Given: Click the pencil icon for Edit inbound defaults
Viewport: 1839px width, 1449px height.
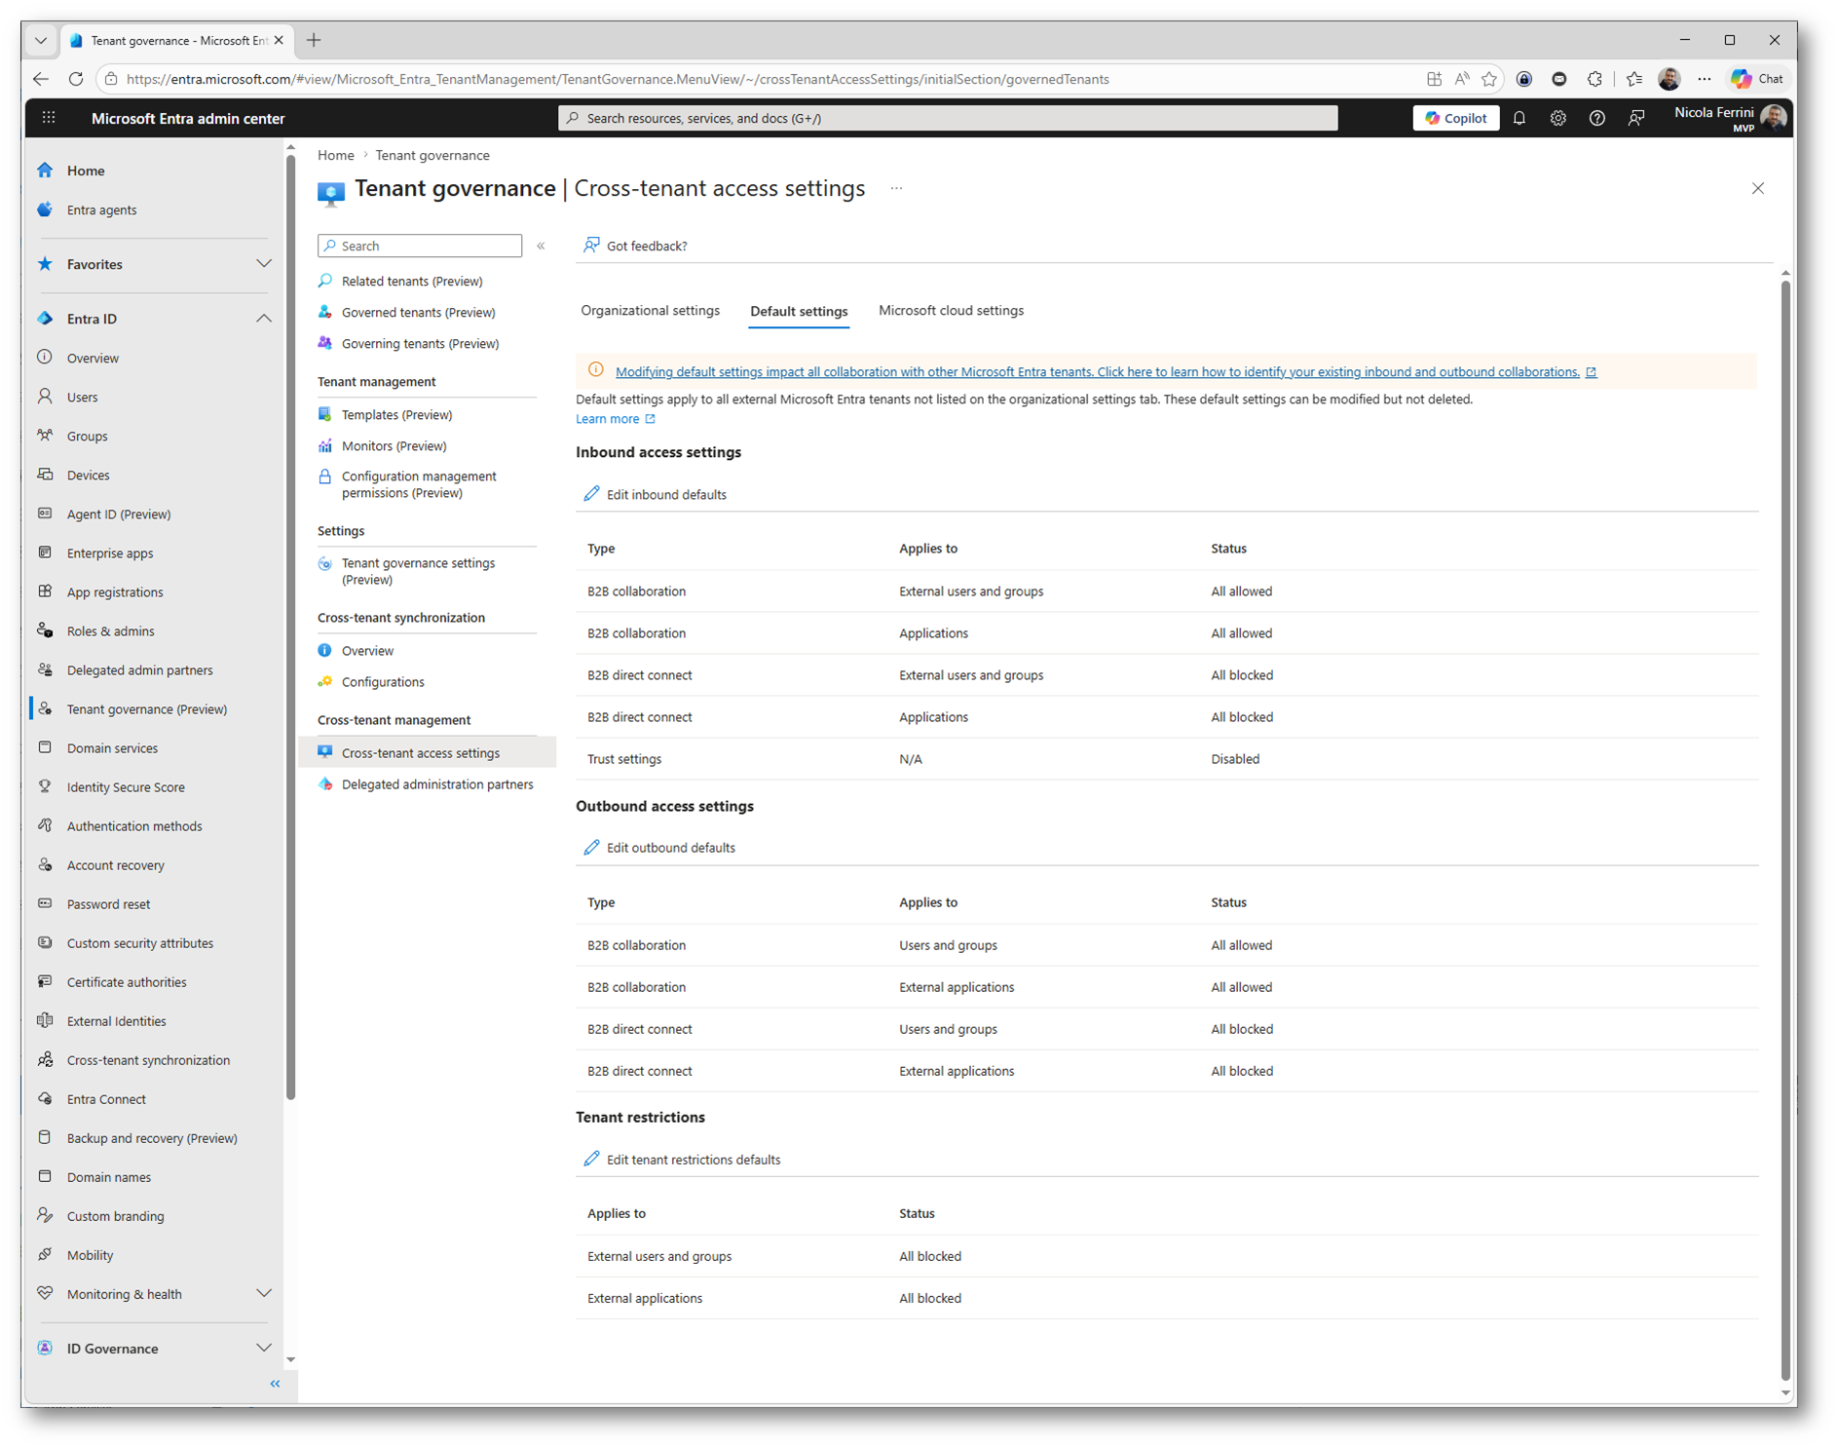Looking at the screenshot, I should (x=591, y=494).
